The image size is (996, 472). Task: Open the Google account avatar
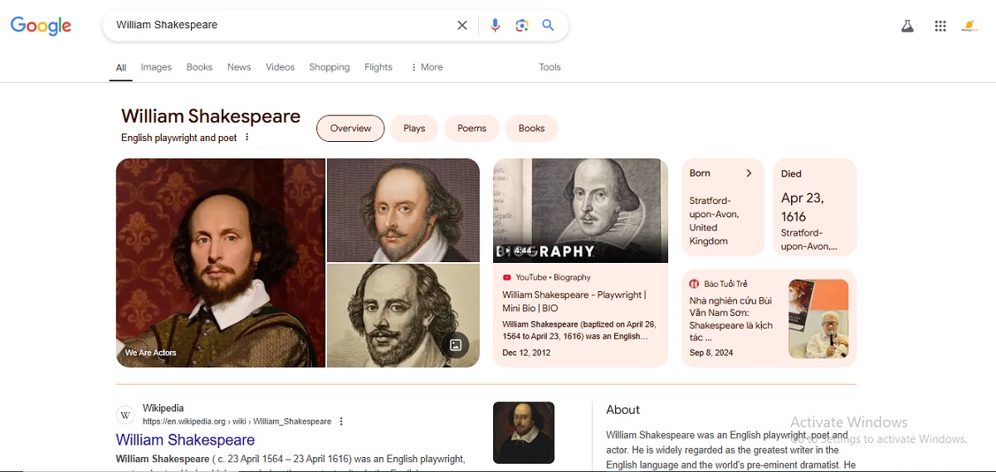[x=969, y=26]
